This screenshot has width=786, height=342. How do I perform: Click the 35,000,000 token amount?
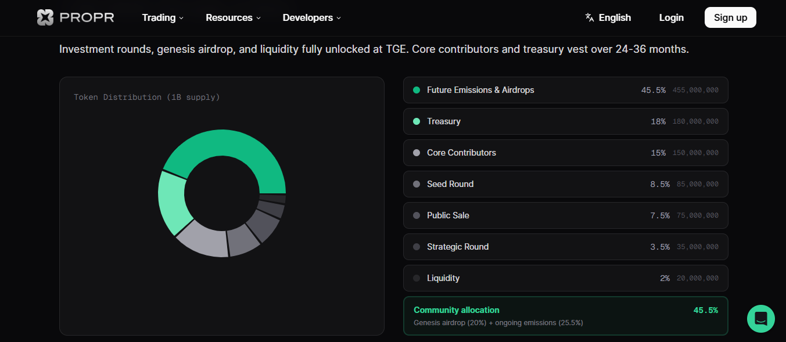[698, 247]
